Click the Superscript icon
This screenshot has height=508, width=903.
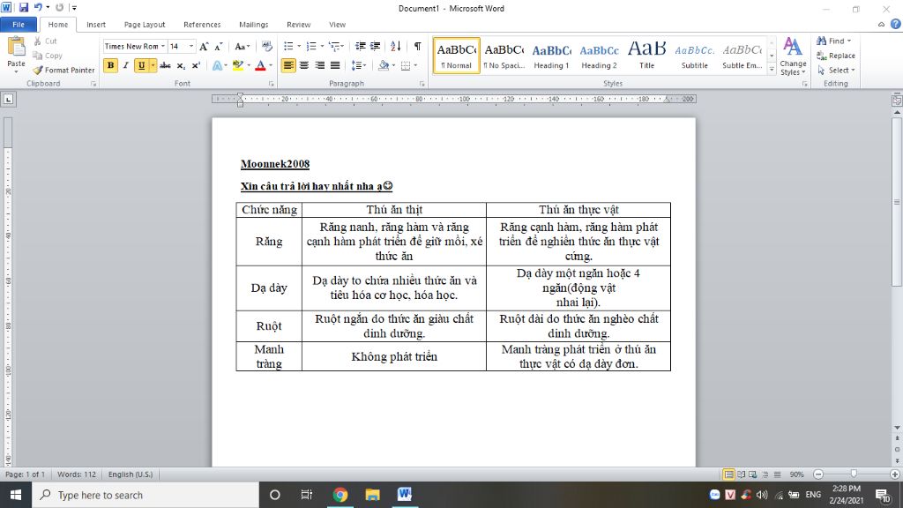[196, 65]
